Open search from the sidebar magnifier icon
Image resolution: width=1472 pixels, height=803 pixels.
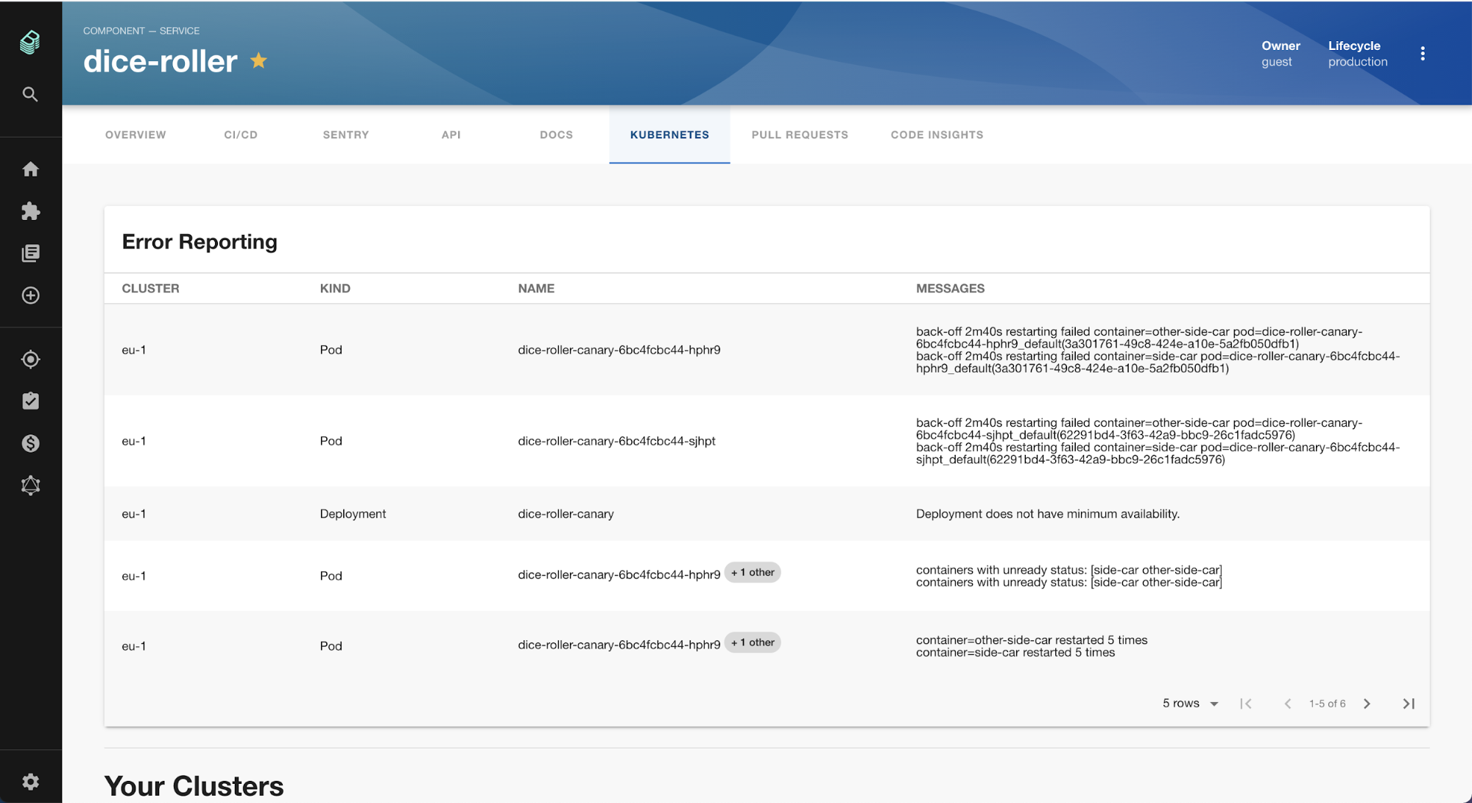30,94
